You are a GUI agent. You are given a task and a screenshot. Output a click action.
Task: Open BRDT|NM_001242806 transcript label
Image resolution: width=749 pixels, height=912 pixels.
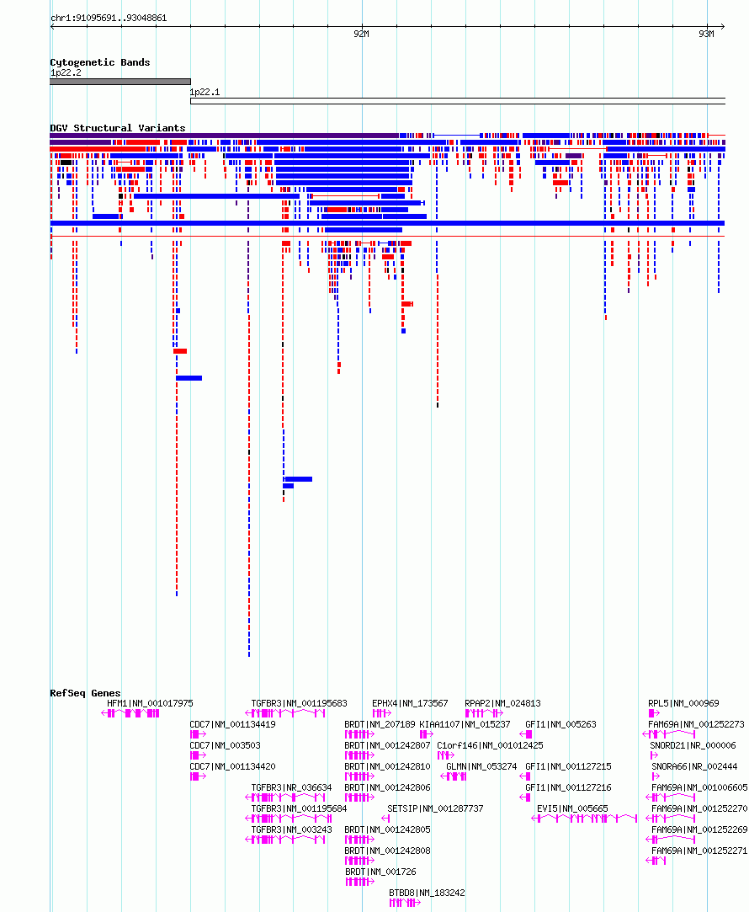(x=388, y=787)
